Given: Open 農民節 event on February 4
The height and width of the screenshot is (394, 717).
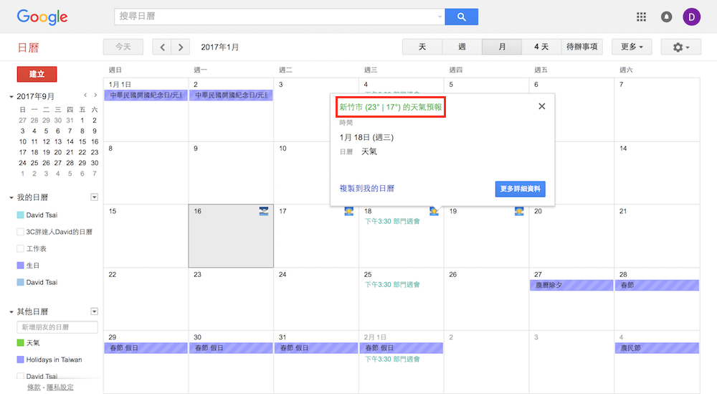Looking at the screenshot, I should click(x=657, y=348).
